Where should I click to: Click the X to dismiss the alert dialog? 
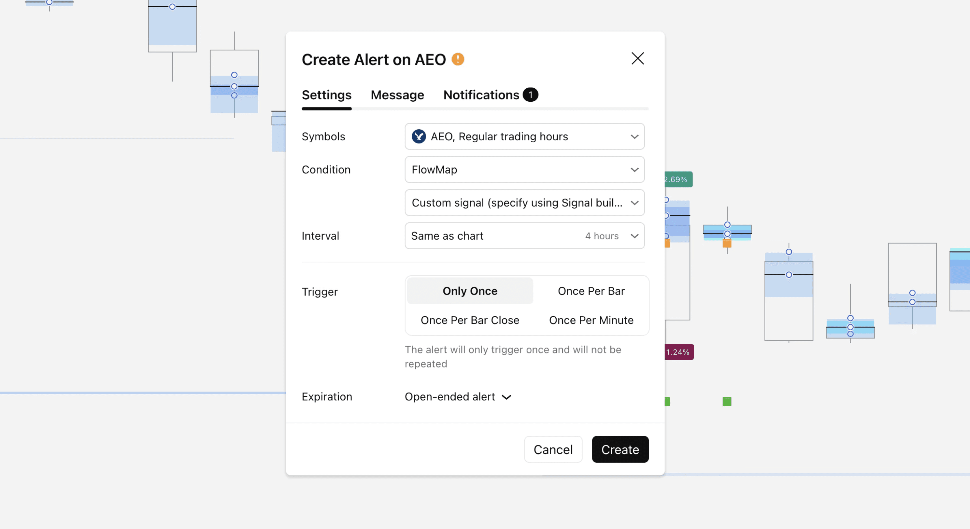(x=637, y=59)
